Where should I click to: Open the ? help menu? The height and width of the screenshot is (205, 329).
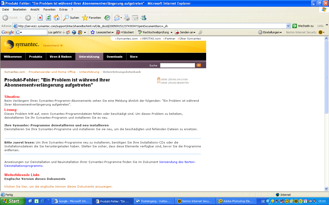coord(72,9)
